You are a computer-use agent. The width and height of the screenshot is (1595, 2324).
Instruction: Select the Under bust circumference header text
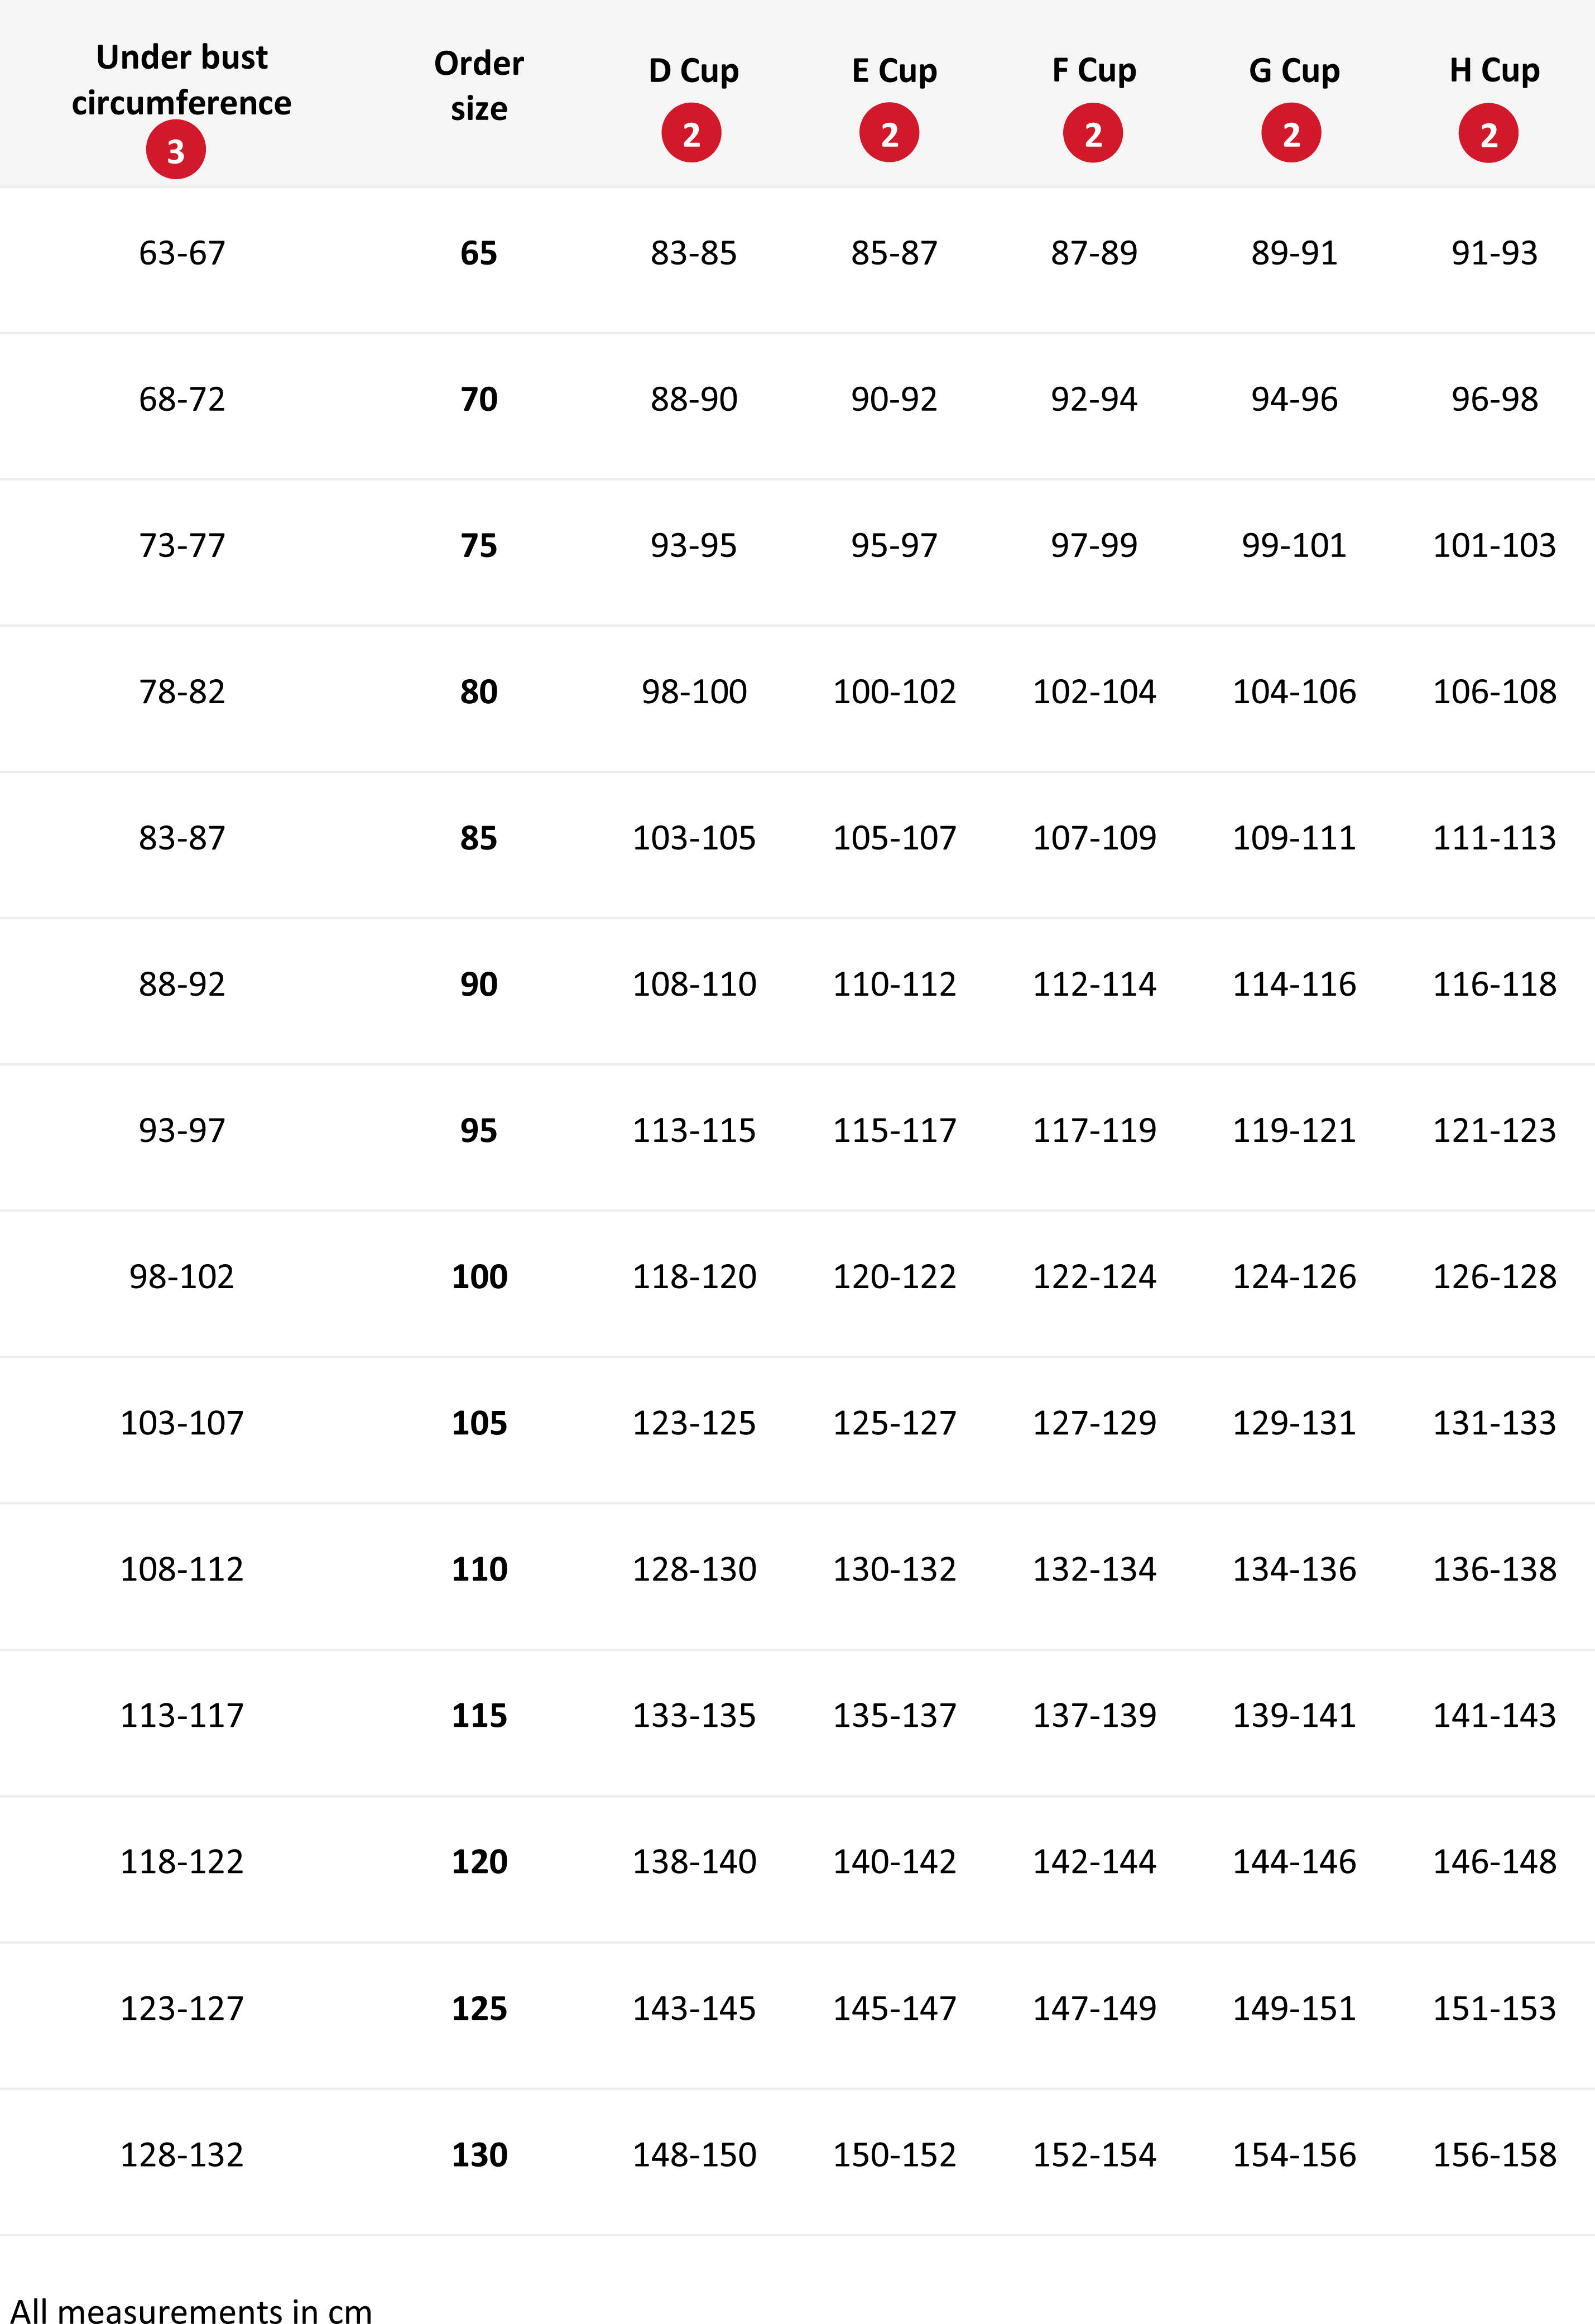click(182, 80)
